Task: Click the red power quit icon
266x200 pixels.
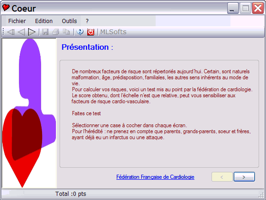Action: coord(91,32)
